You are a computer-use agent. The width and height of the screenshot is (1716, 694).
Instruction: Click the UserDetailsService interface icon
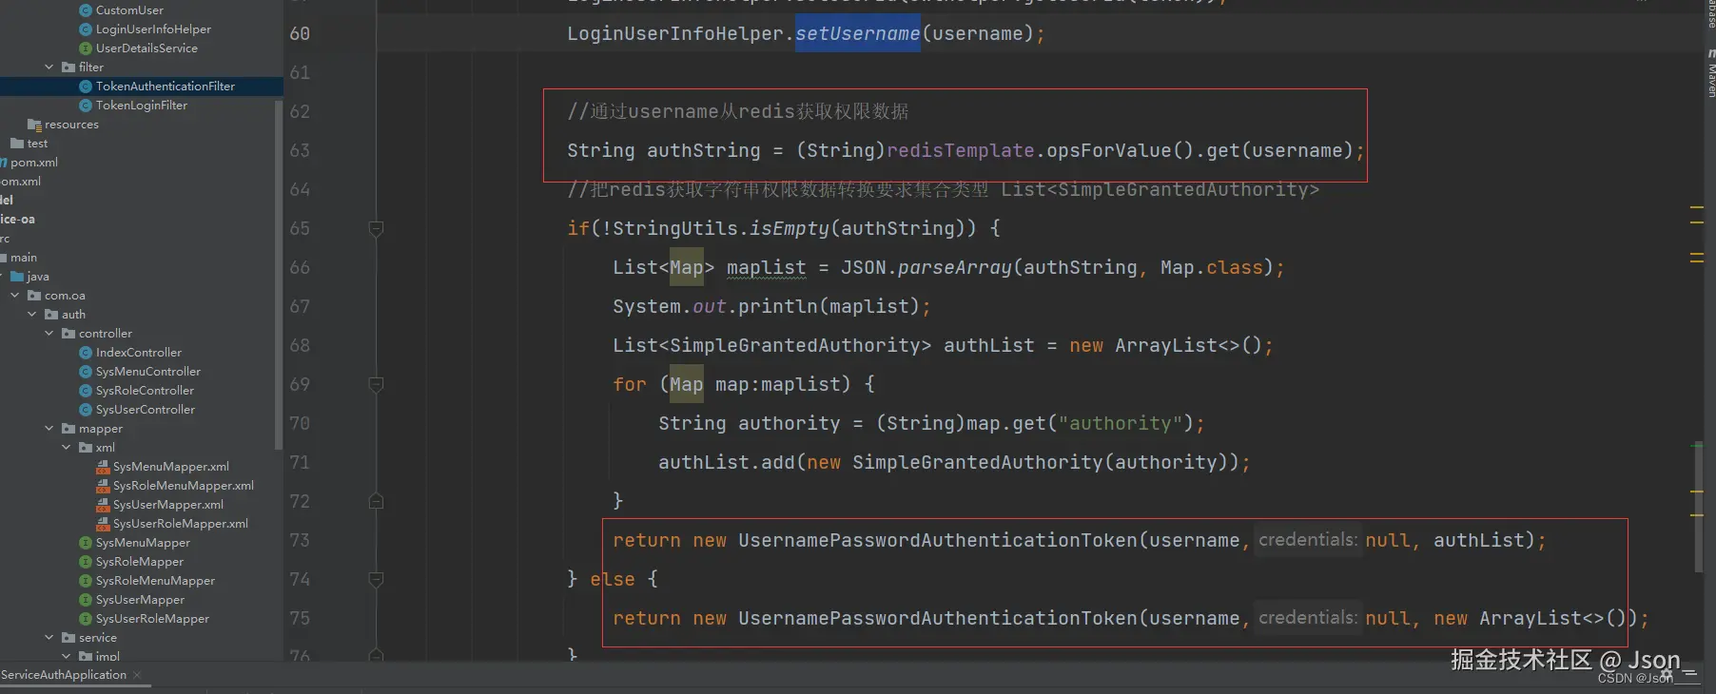(x=86, y=48)
